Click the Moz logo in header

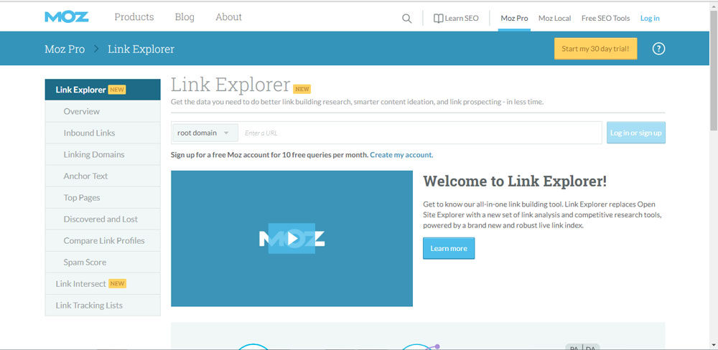[x=66, y=17]
